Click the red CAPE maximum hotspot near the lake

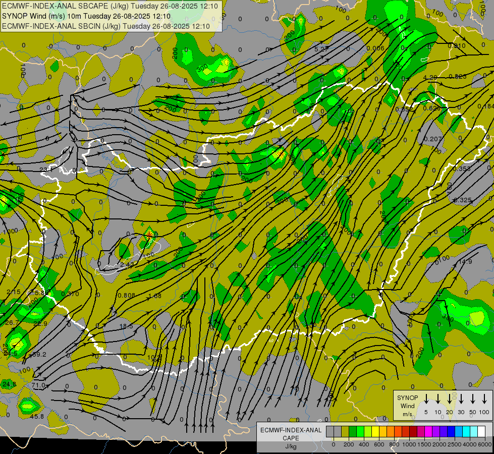[150, 234]
